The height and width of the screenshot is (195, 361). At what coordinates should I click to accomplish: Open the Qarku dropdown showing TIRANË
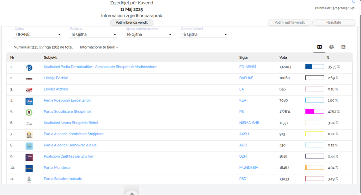coord(38,34)
